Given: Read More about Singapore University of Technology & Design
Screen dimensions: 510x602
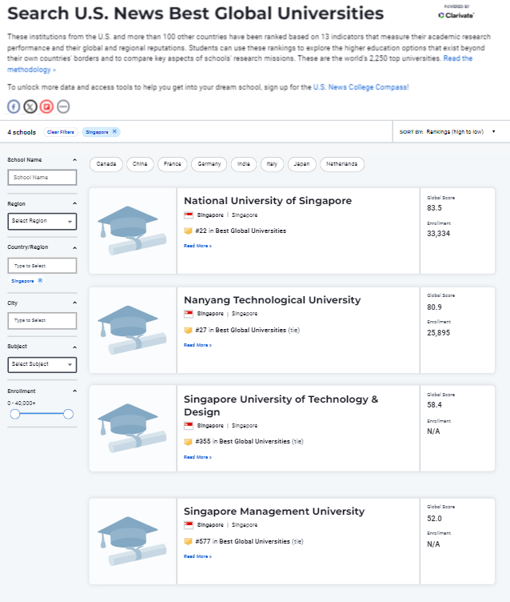Looking at the screenshot, I should [x=197, y=457].
